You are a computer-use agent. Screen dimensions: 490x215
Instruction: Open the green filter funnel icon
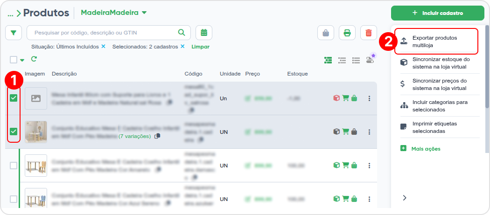coord(14,33)
